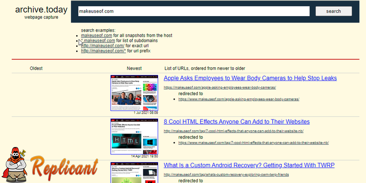Open What Is a Custom Android Recovery title
The image size is (366, 183).
point(249,165)
